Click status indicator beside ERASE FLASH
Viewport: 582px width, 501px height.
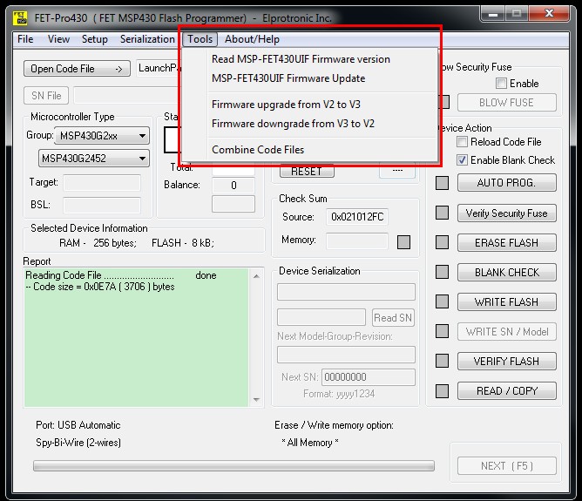click(x=442, y=242)
